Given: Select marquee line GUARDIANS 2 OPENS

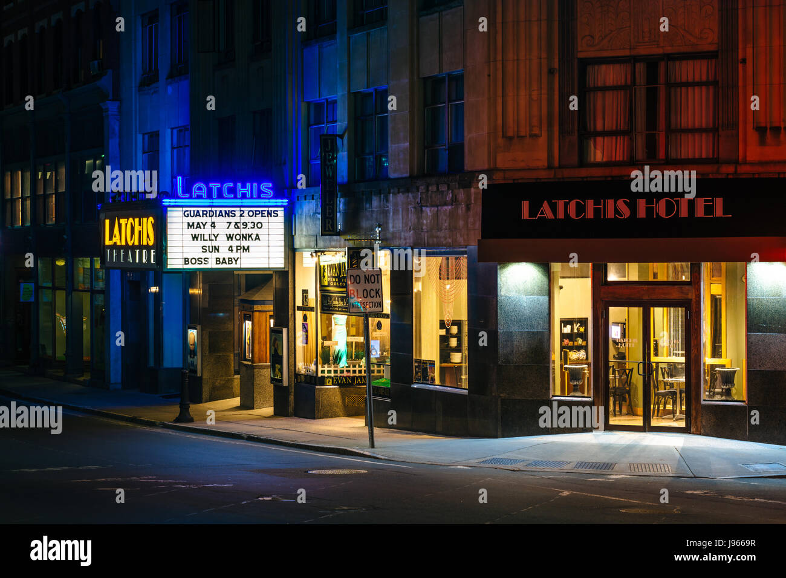Looking at the screenshot, I should click(x=230, y=213).
